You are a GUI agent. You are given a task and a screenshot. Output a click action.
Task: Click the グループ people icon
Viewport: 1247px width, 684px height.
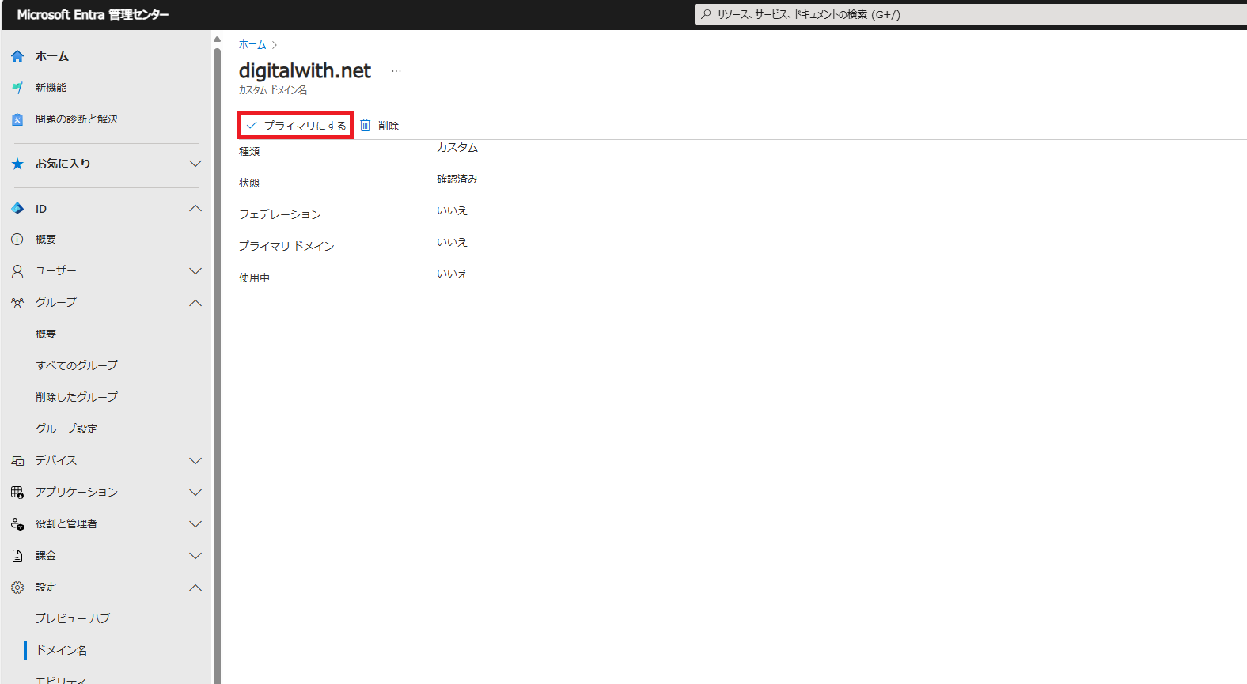tap(17, 303)
